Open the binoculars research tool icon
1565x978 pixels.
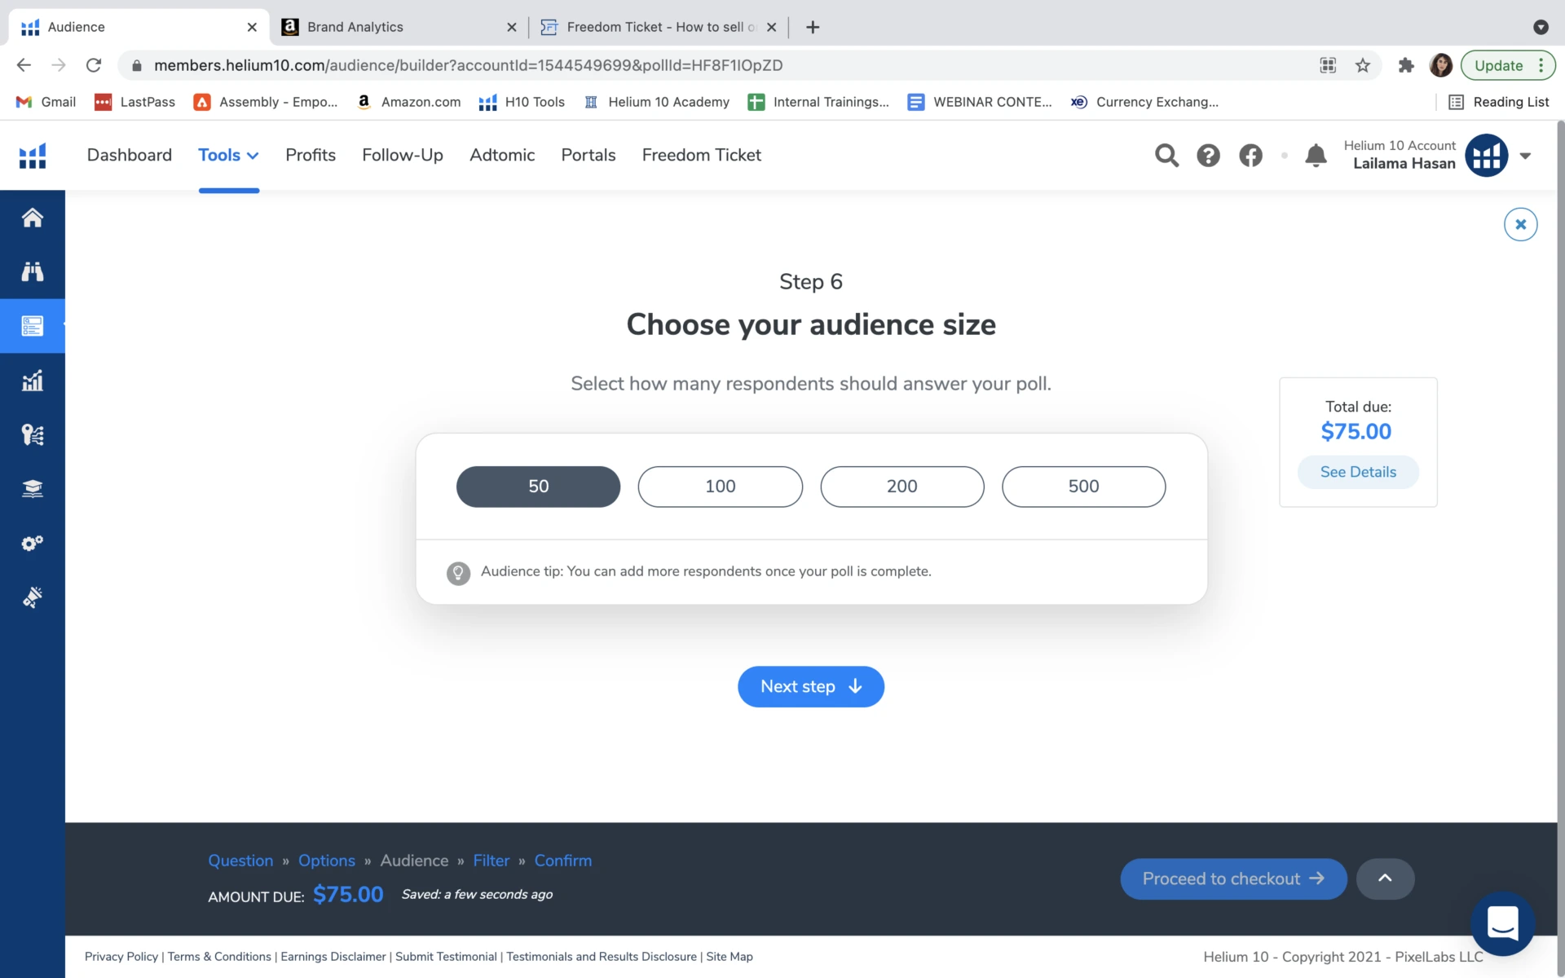pos(33,271)
